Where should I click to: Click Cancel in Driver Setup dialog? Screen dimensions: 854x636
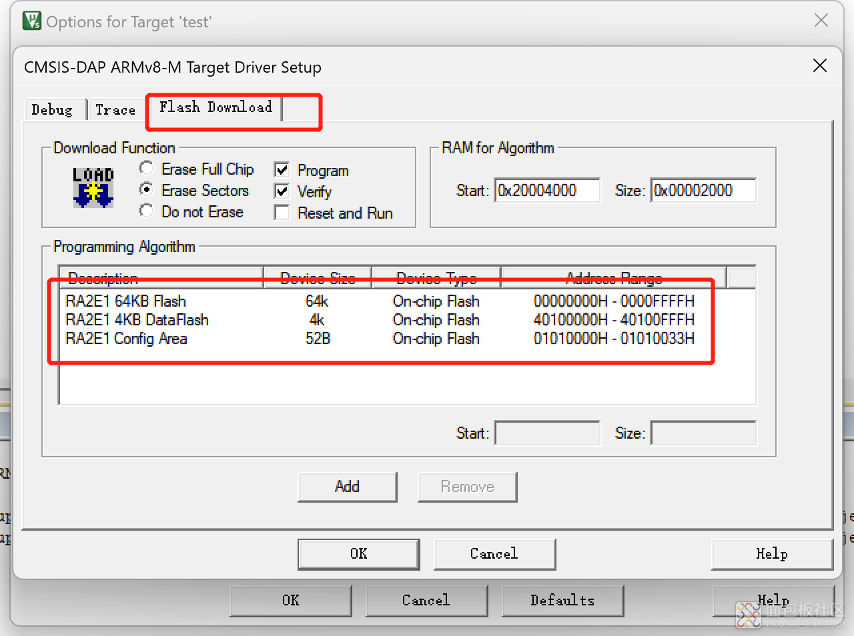tap(494, 554)
